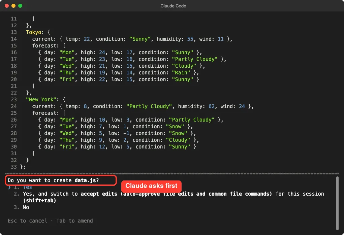Click high value 12 on line 30

coord(102,147)
